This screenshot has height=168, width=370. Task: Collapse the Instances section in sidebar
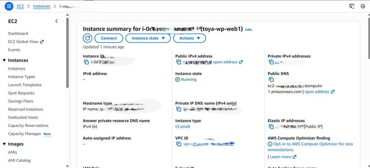point(4,60)
